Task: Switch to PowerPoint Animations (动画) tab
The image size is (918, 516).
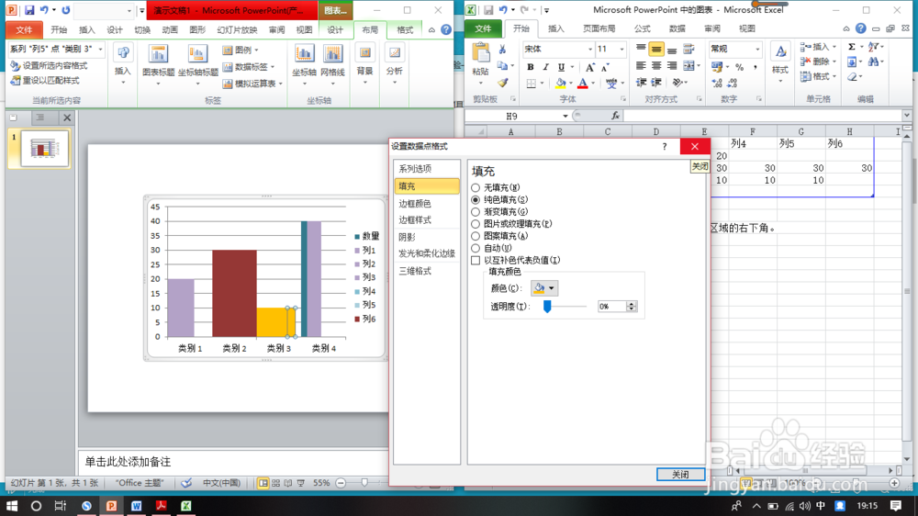Action: (x=170, y=30)
